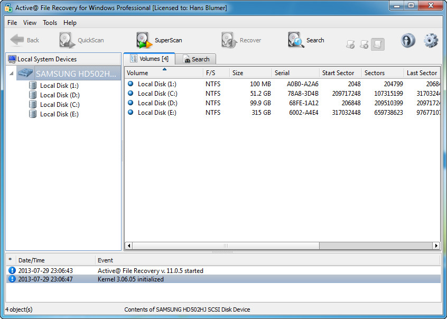
Task: Open settings gear icon
Action: [431, 40]
